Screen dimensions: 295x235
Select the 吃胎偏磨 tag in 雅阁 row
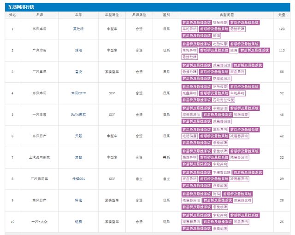pyautogui.click(x=220, y=44)
